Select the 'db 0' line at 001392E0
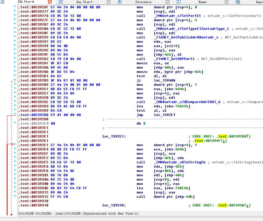The image size is (263, 221). (141, 124)
